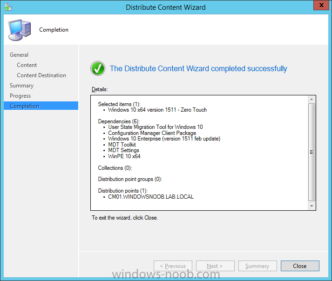The height and width of the screenshot is (281, 332).
Task: Click the computer icon beside Completion header
Action: click(20, 30)
